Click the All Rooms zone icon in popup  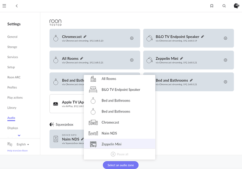click(x=93, y=79)
